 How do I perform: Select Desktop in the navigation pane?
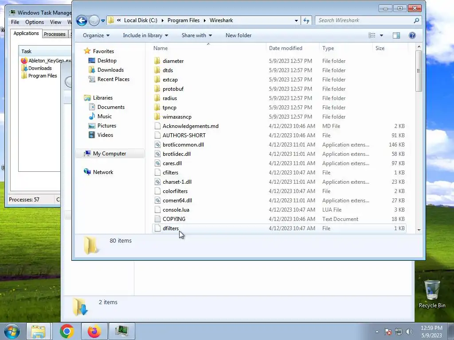pos(107,60)
